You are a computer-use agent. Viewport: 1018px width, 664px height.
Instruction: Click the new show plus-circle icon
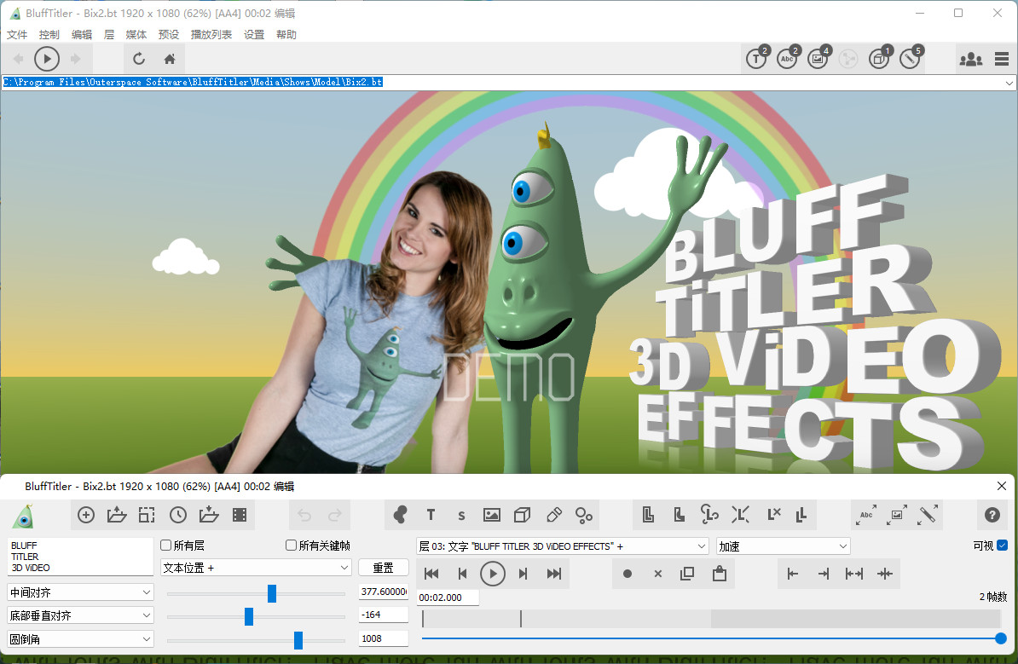(86, 516)
